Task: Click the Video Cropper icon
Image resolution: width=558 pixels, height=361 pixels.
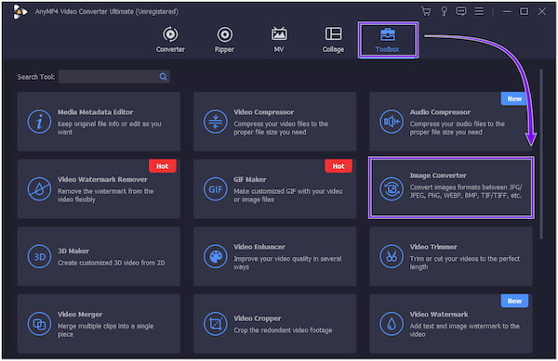Action: [x=216, y=324]
